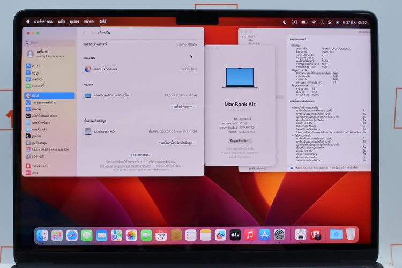The image size is (402, 268).
Task: Open the Mail app in the Dock
Action: click(x=101, y=235)
